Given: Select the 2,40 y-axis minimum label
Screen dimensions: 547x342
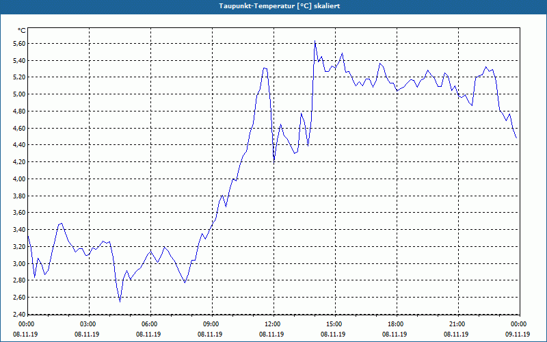Looking at the screenshot, I should pyautogui.click(x=20, y=315).
